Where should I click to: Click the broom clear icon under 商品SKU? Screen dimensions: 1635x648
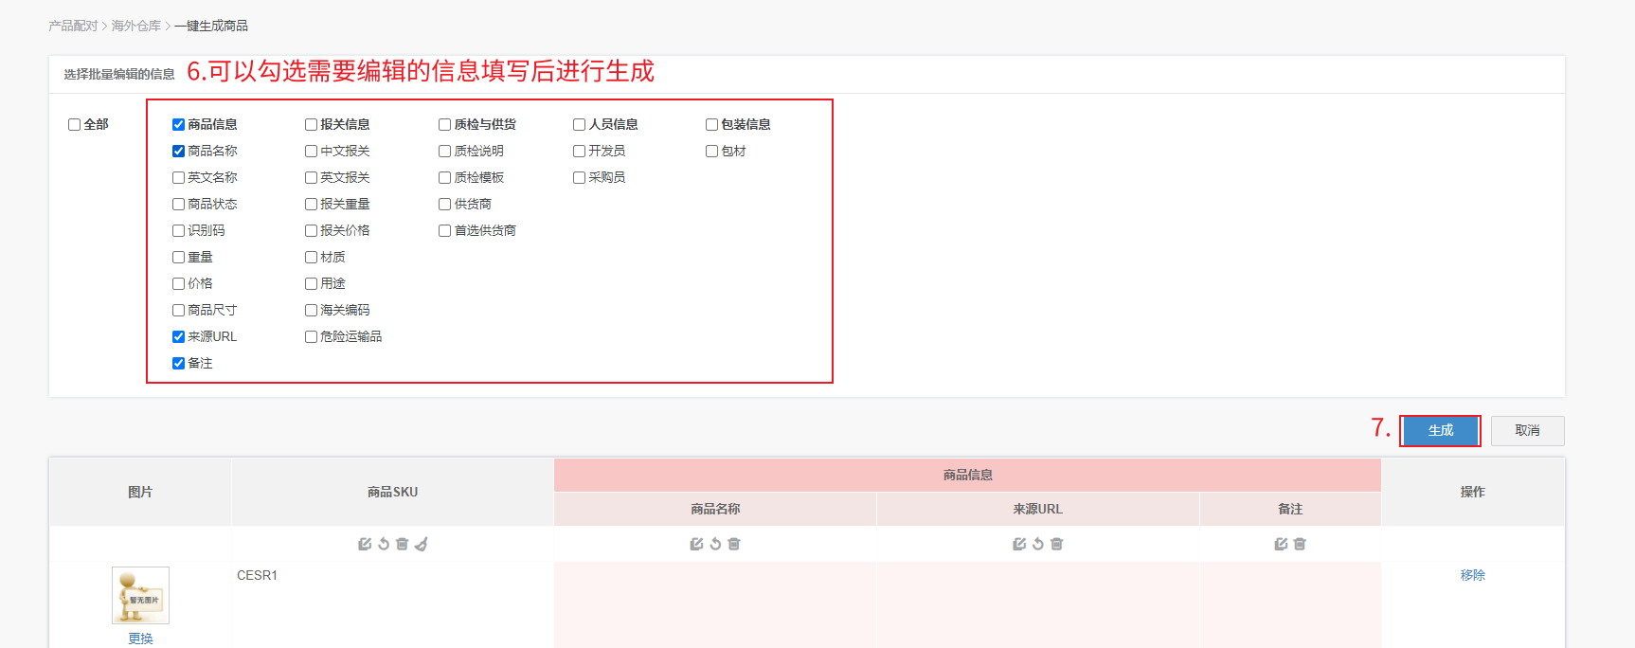coord(422,544)
